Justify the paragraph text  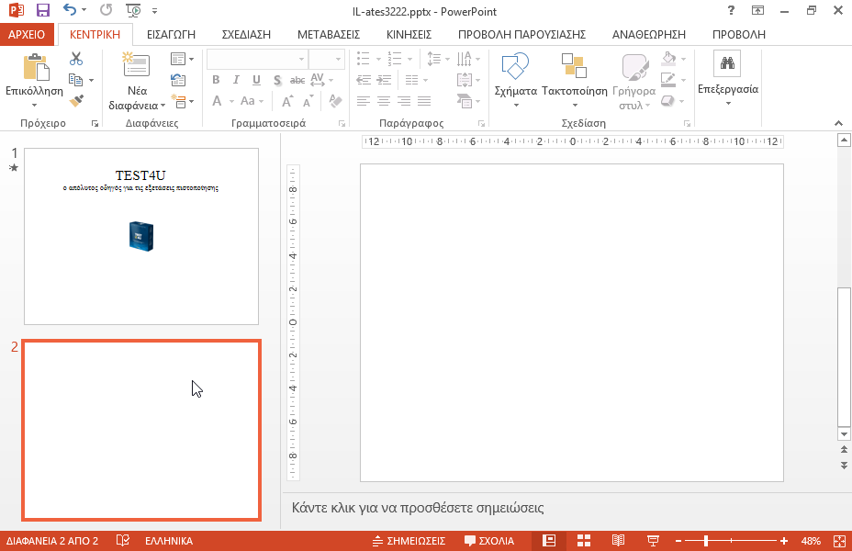pos(424,101)
